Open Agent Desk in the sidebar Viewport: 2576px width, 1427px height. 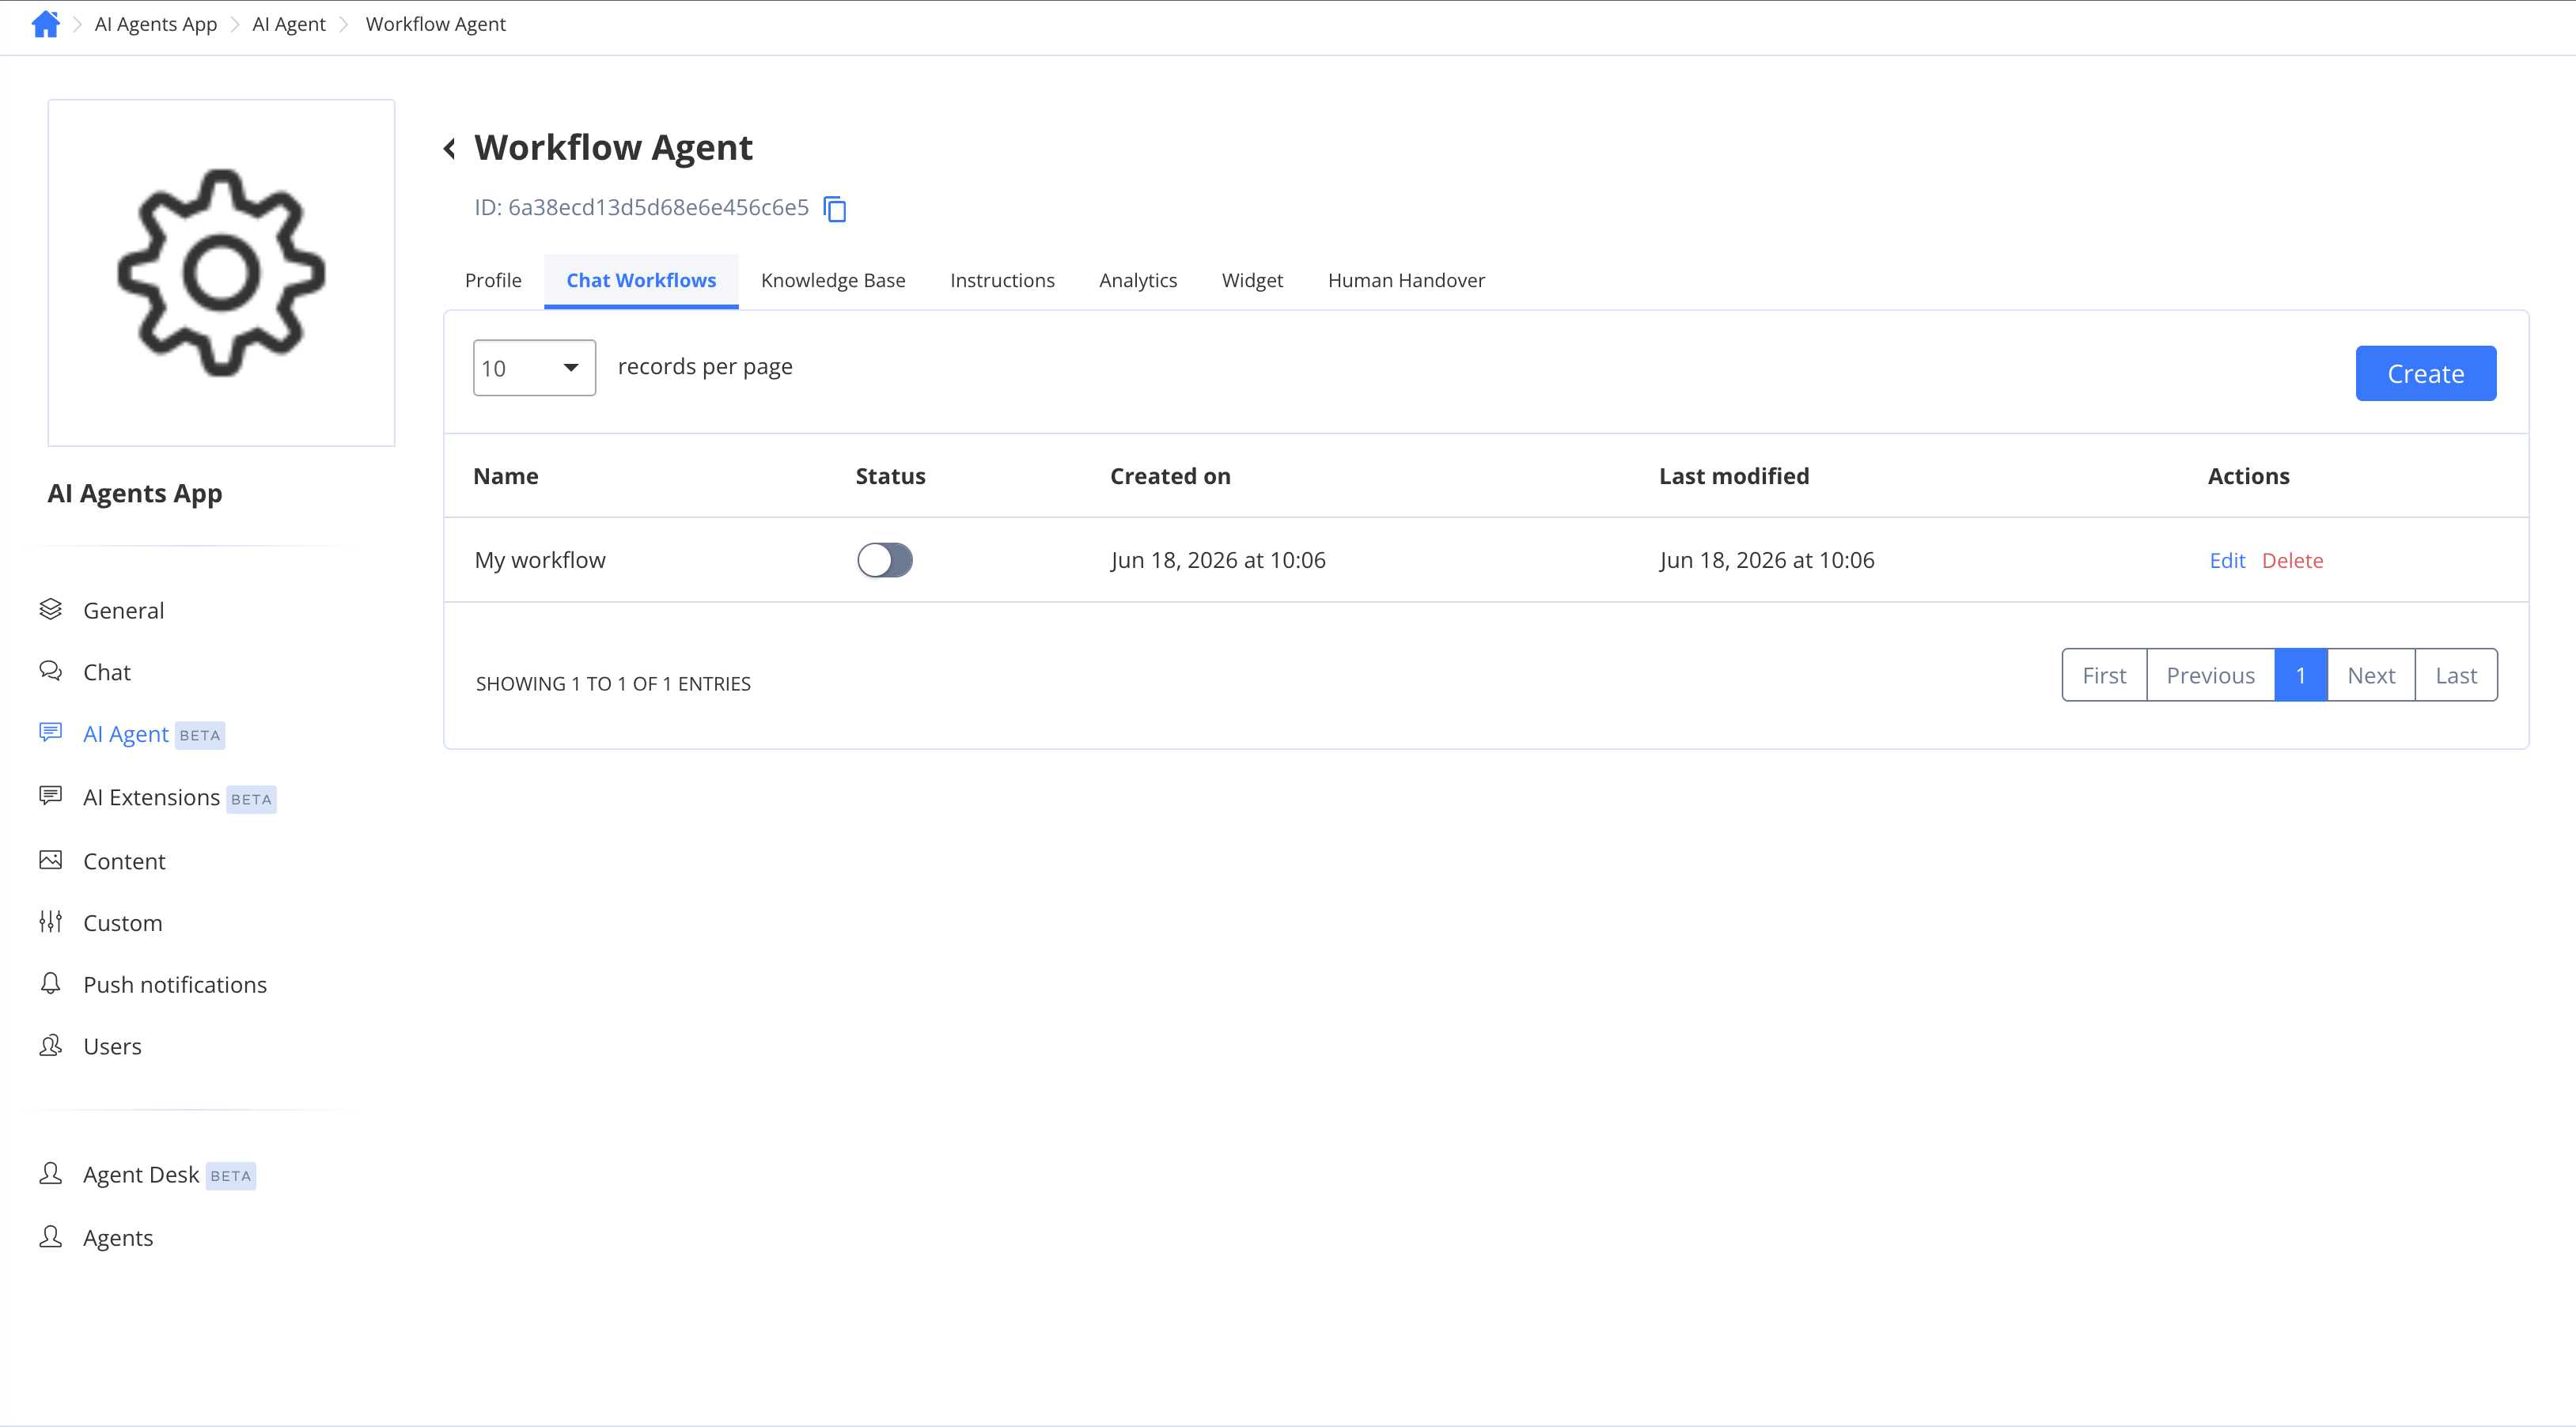click(x=141, y=1175)
